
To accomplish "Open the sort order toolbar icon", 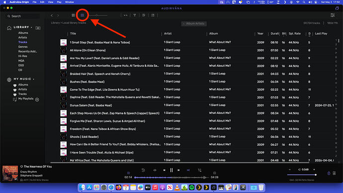I will [x=126, y=15].
